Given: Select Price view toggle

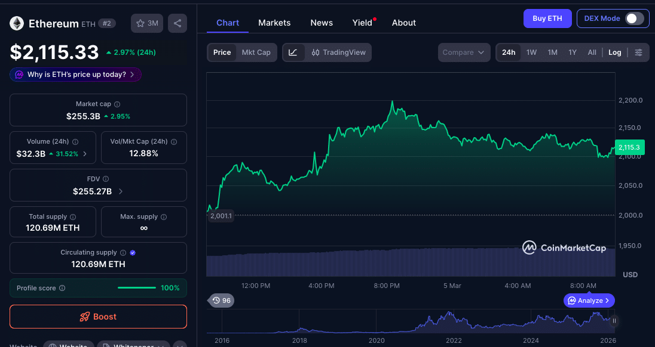Looking at the screenshot, I should [222, 52].
